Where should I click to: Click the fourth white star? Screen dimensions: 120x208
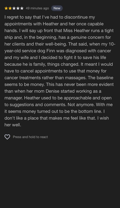[18, 8]
